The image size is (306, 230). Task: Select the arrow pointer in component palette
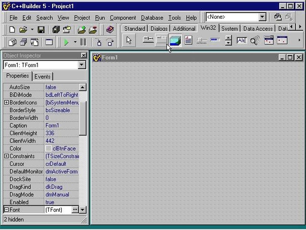pyautogui.click(x=129, y=41)
